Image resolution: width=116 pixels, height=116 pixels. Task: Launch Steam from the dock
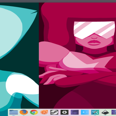click(x=54, y=112)
